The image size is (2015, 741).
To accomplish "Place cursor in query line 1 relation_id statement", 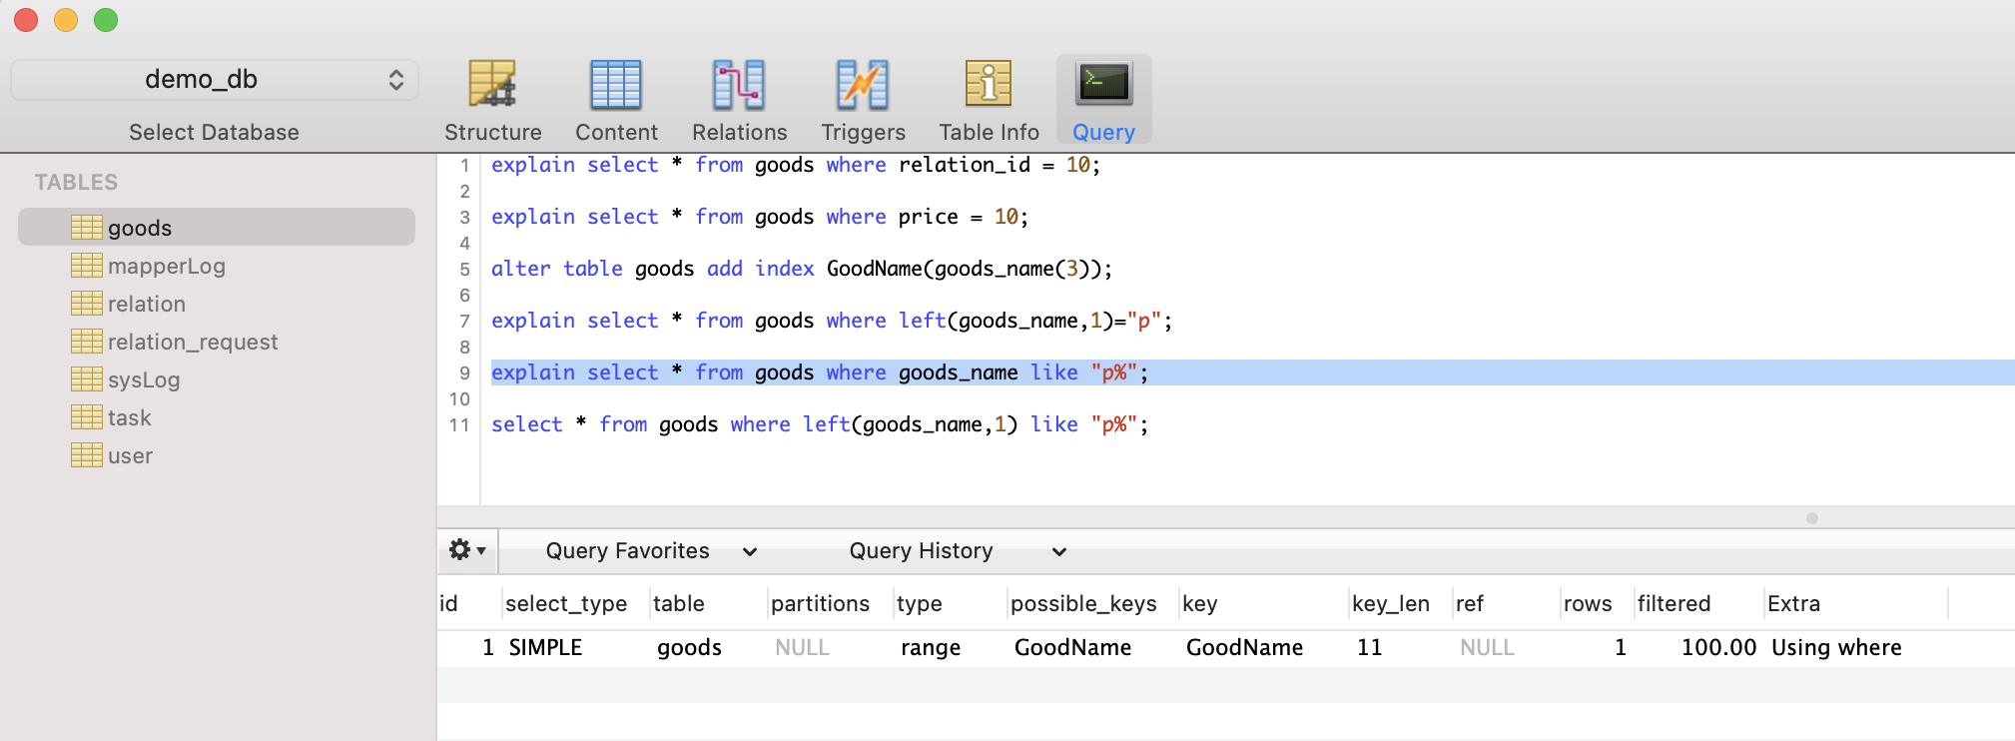I will click(796, 165).
